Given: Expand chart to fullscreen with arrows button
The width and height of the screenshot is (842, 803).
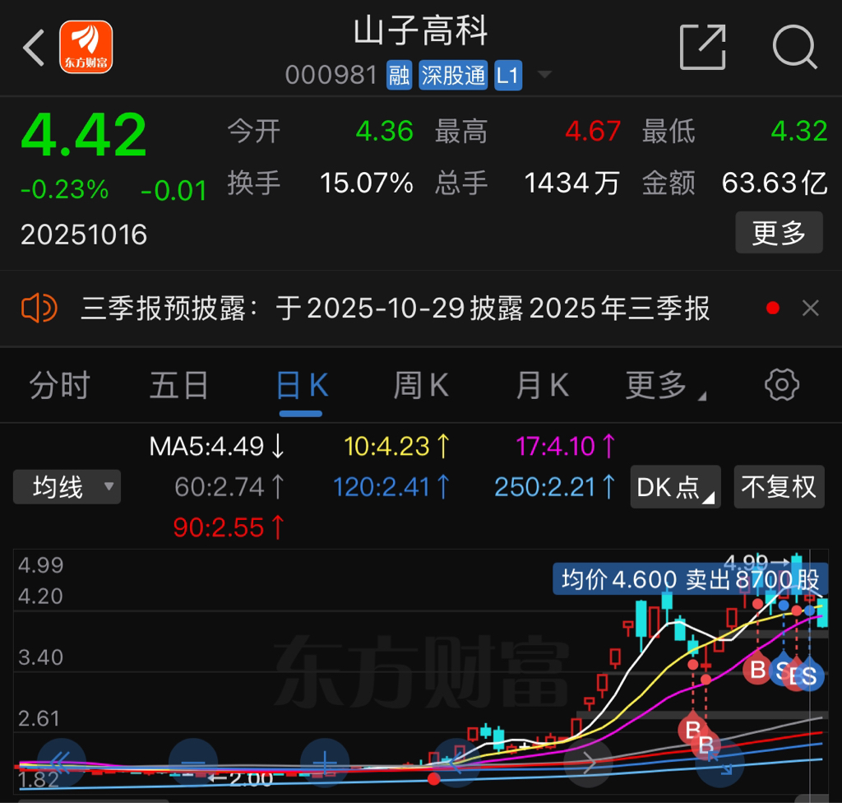Looking at the screenshot, I should pos(720,763).
